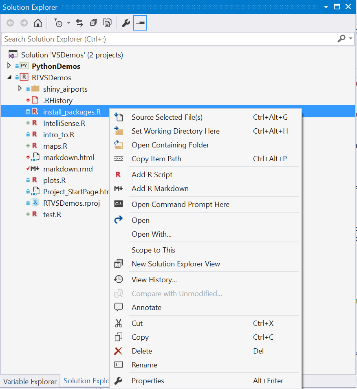Choose Open Containing Folder

[x=205, y=145]
